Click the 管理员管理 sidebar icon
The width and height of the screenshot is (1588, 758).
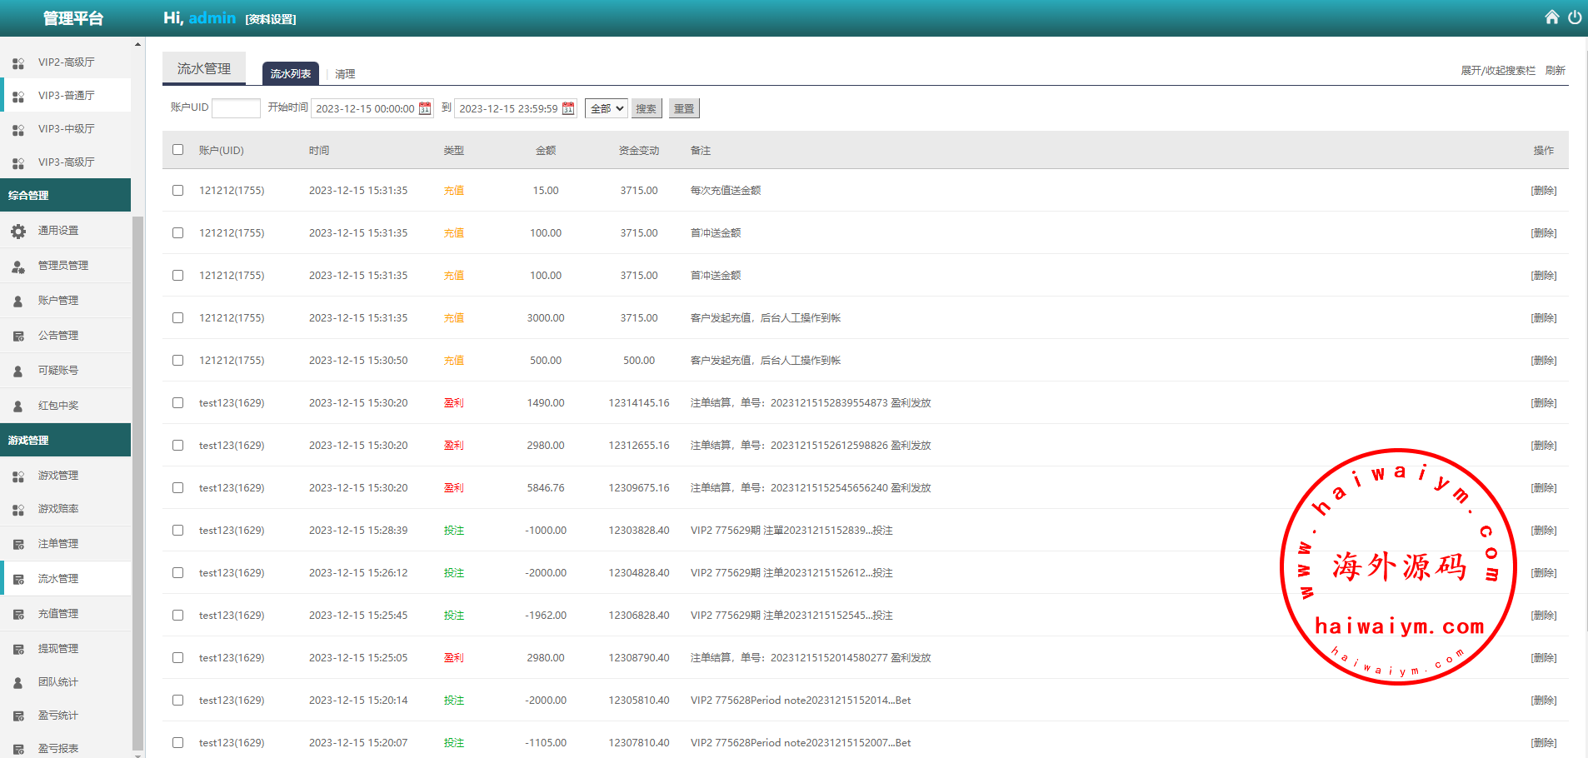[18, 266]
